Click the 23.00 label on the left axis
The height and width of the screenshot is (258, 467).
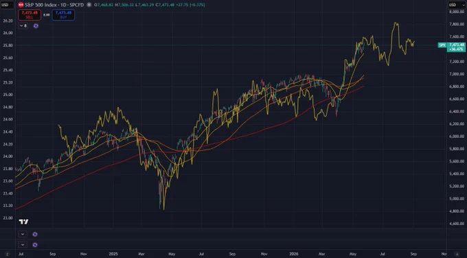pos(8,218)
